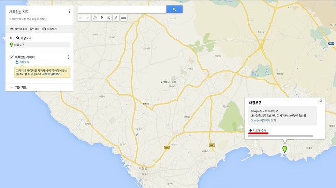Select the Draw a line tool
The image size is (336, 188).
109,18
